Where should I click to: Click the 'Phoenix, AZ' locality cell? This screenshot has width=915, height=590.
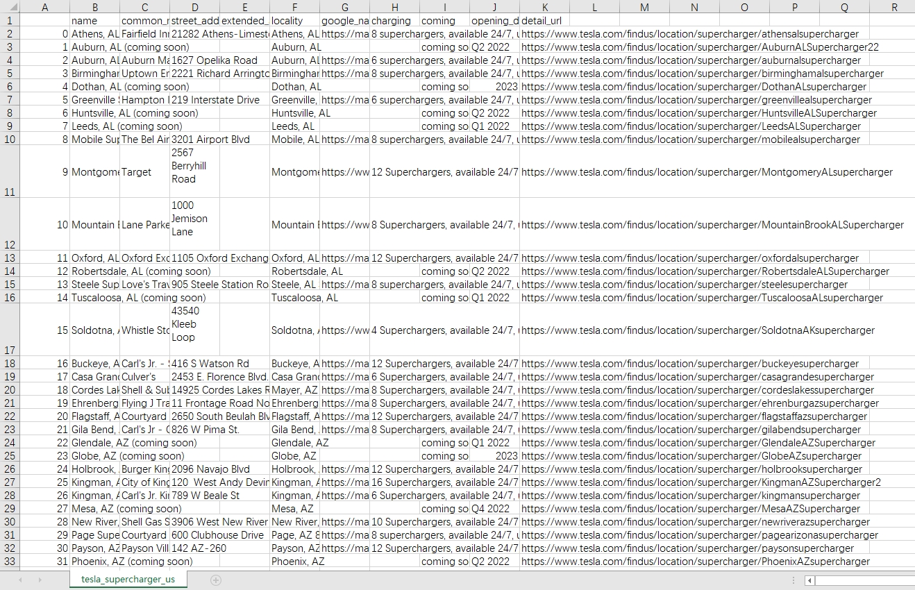[x=298, y=562]
